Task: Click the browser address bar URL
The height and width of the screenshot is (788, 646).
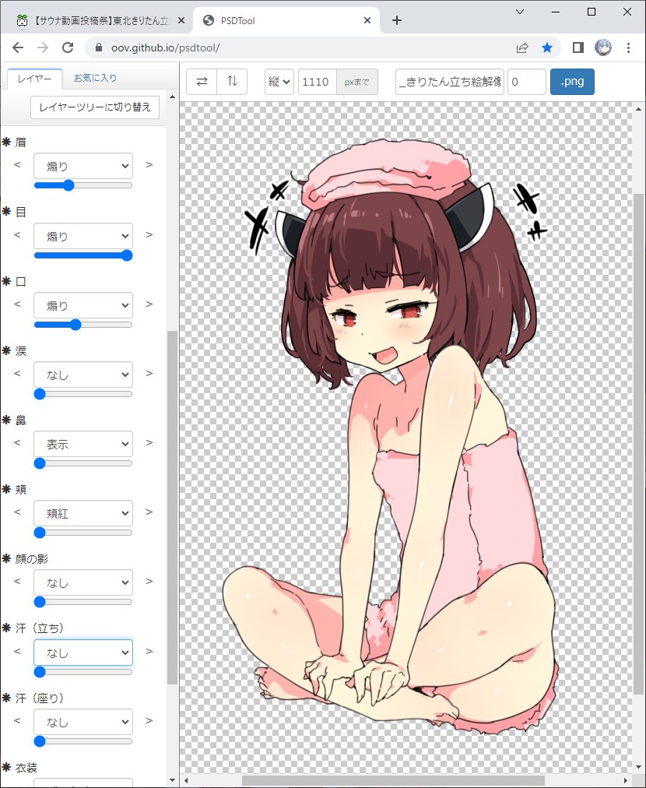Action: point(165,47)
